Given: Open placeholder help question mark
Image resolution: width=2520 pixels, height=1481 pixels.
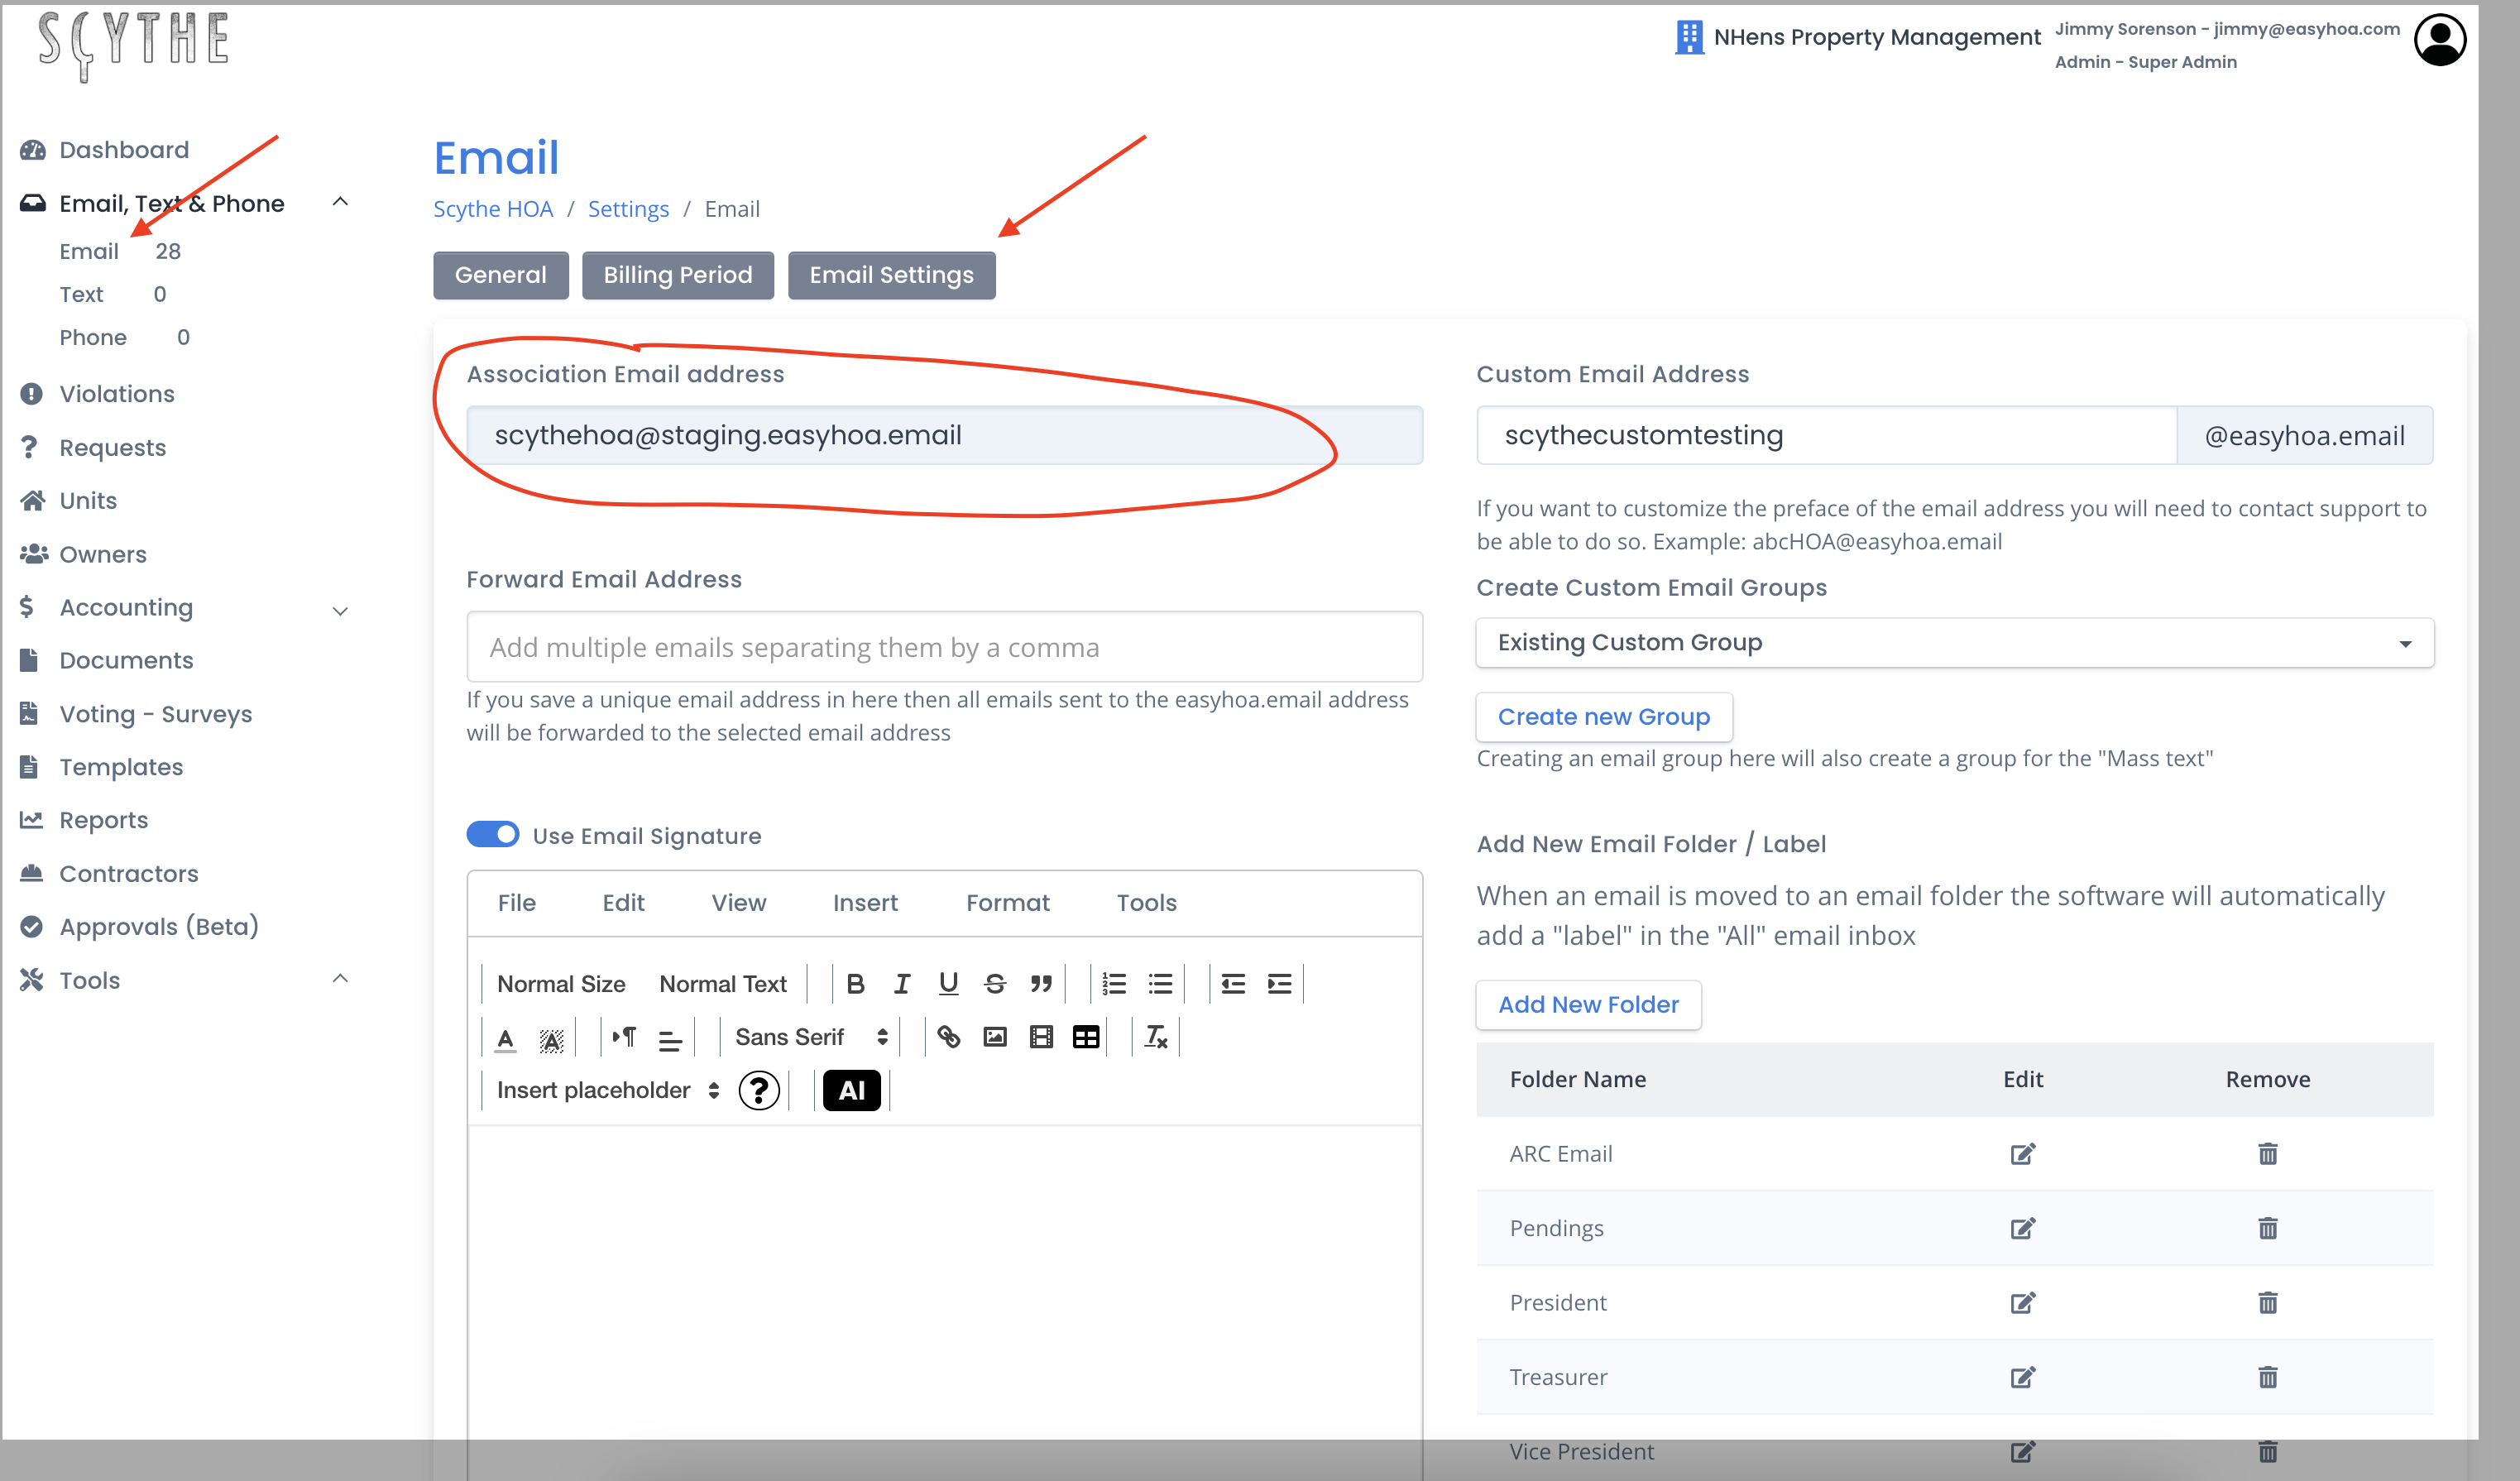Looking at the screenshot, I should pos(759,1091).
